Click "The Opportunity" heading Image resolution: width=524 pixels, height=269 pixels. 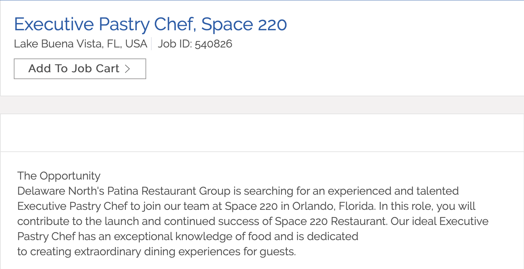pyautogui.click(x=59, y=176)
